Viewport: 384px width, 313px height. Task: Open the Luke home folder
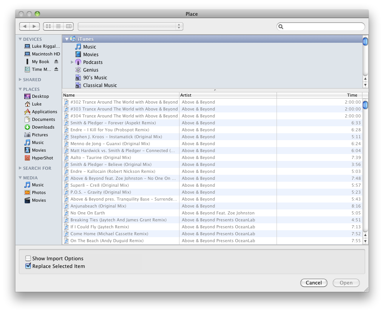point(33,104)
